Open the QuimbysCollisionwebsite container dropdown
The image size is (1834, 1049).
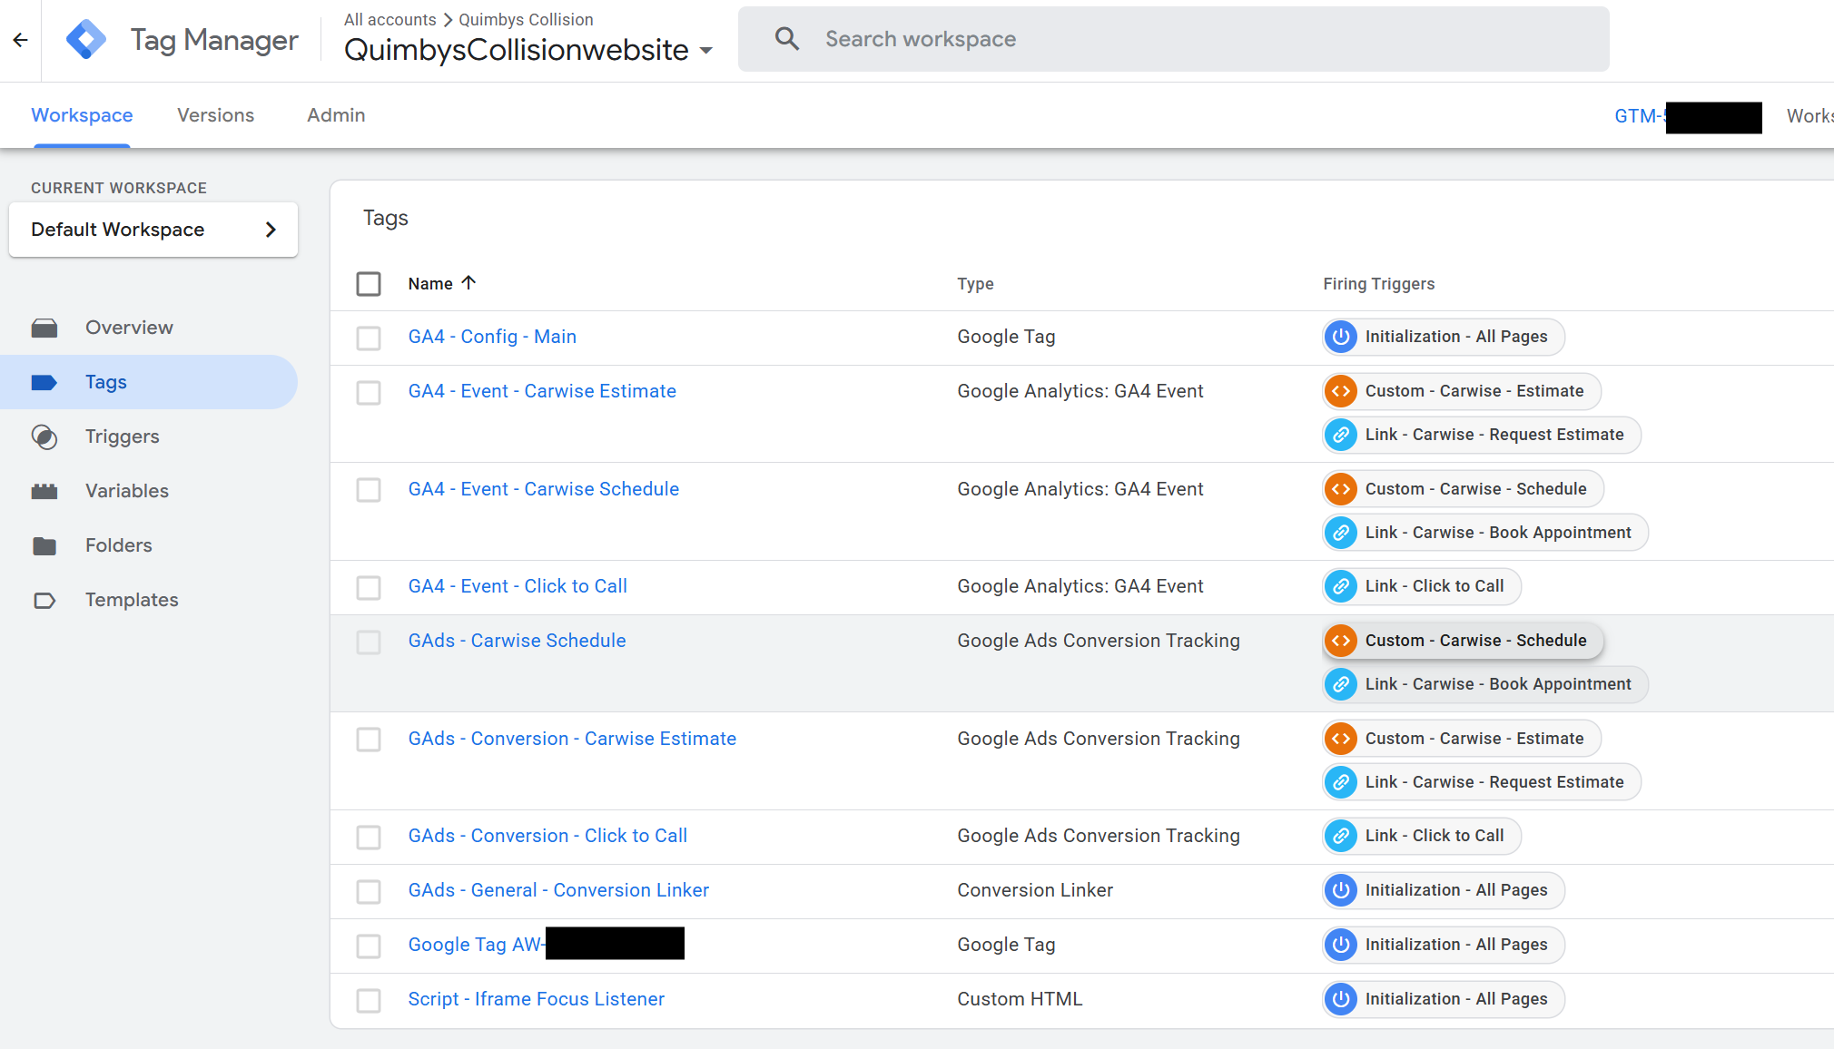528,50
